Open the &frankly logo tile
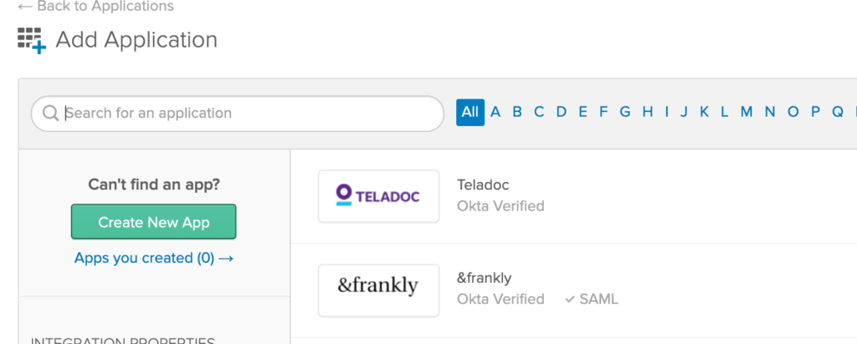The height and width of the screenshot is (344, 857). tap(379, 290)
